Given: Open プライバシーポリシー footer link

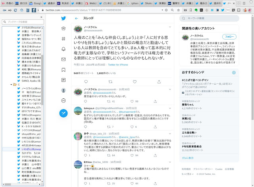Looking at the screenshot, I should (x=203, y=169).
